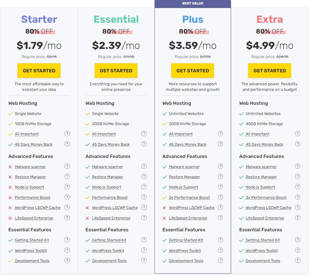Image resolution: width=309 pixels, height=275 pixels.
Task: Open help tooltip for Plus 2x Performance Boost
Action: click(221, 197)
